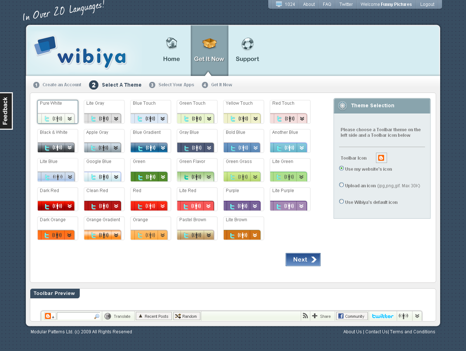The width and height of the screenshot is (466, 351).
Task: Click the Share plus icon in preview
Action: pyautogui.click(x=315, y=316)
